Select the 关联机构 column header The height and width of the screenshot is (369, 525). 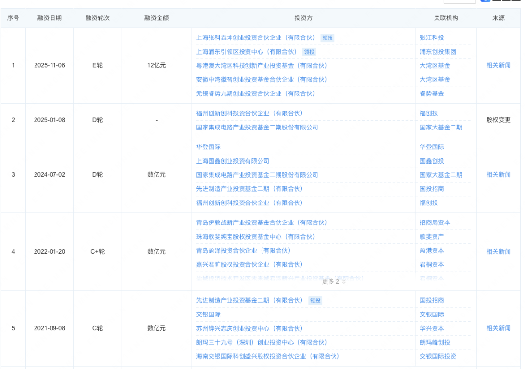point(446,18)
